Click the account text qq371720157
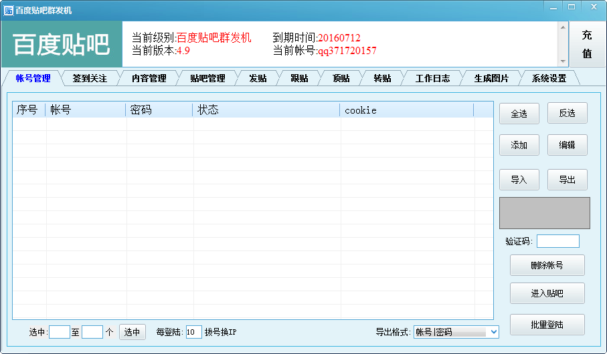The height and width of the screenshot is (354, 607). pyautogui.click(x=347, y=51)
